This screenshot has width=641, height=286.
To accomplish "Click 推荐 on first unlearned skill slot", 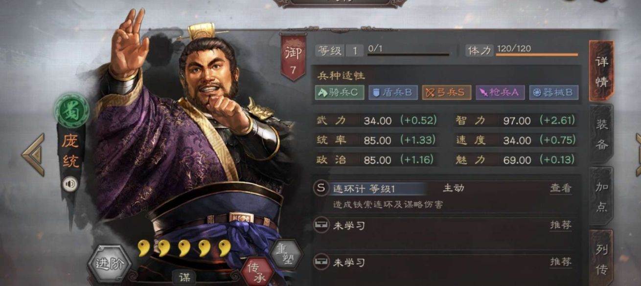I will tap(560, 225).
